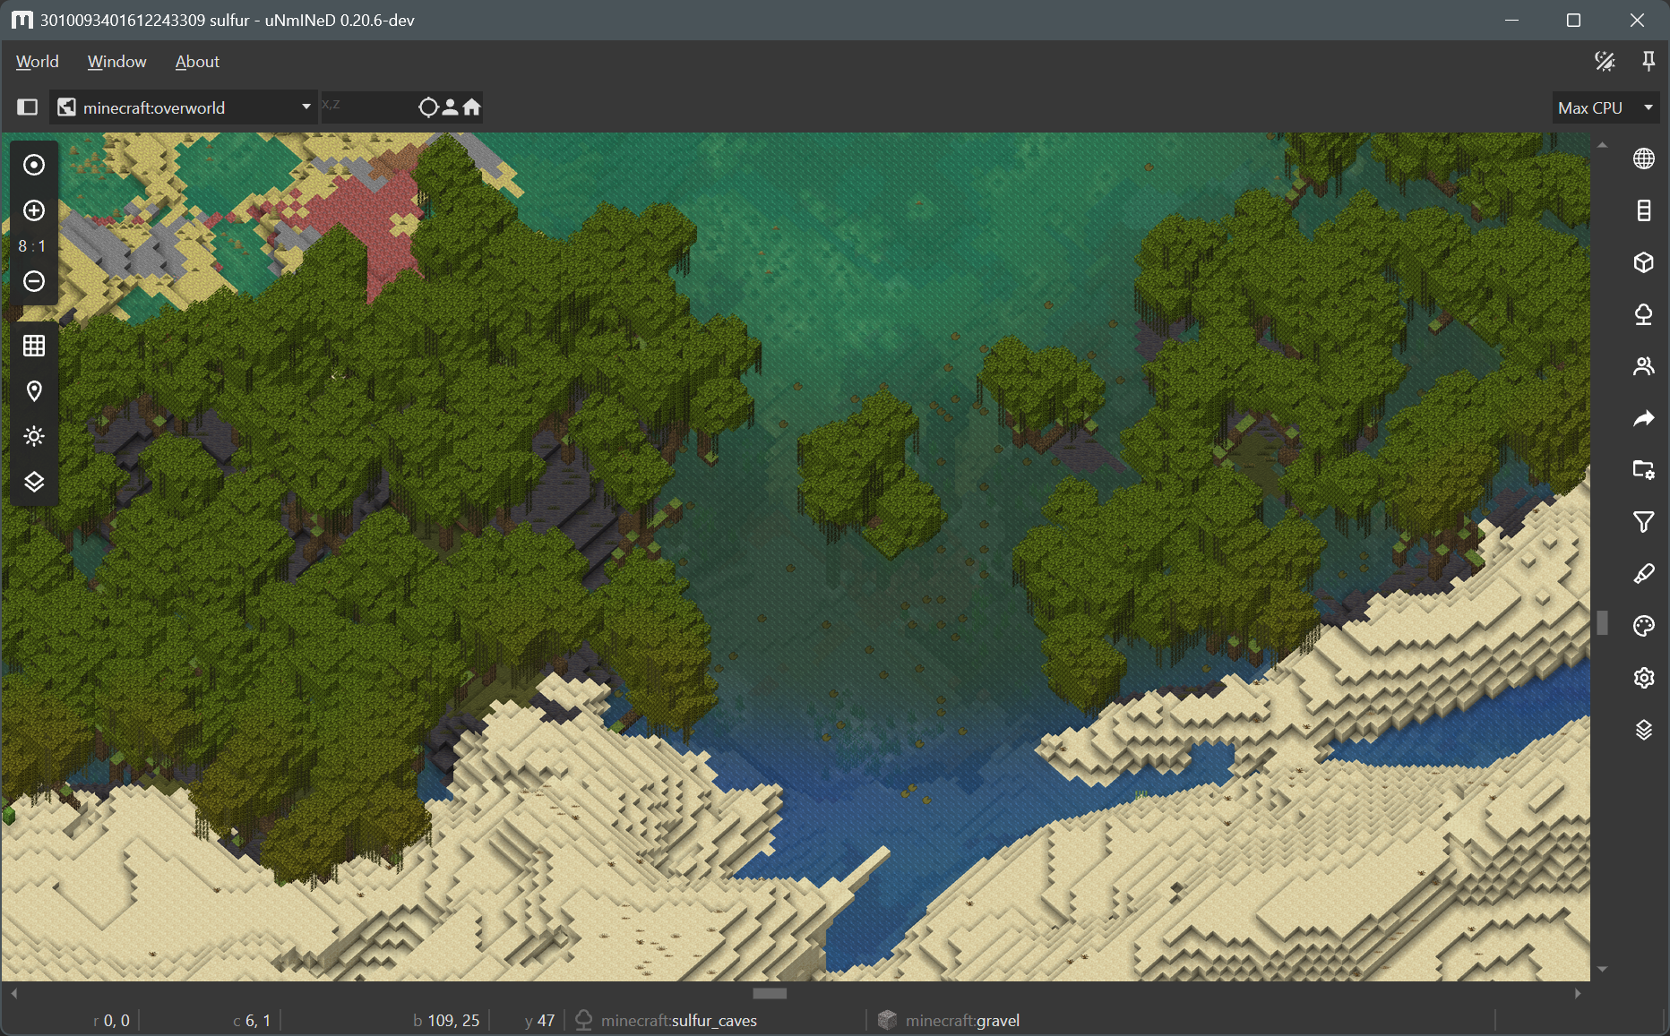The image size is (1670, 1036).
Task: Click the minecraft:gravel block status text
Action: pyautogui.click(x=962, y=1021)
